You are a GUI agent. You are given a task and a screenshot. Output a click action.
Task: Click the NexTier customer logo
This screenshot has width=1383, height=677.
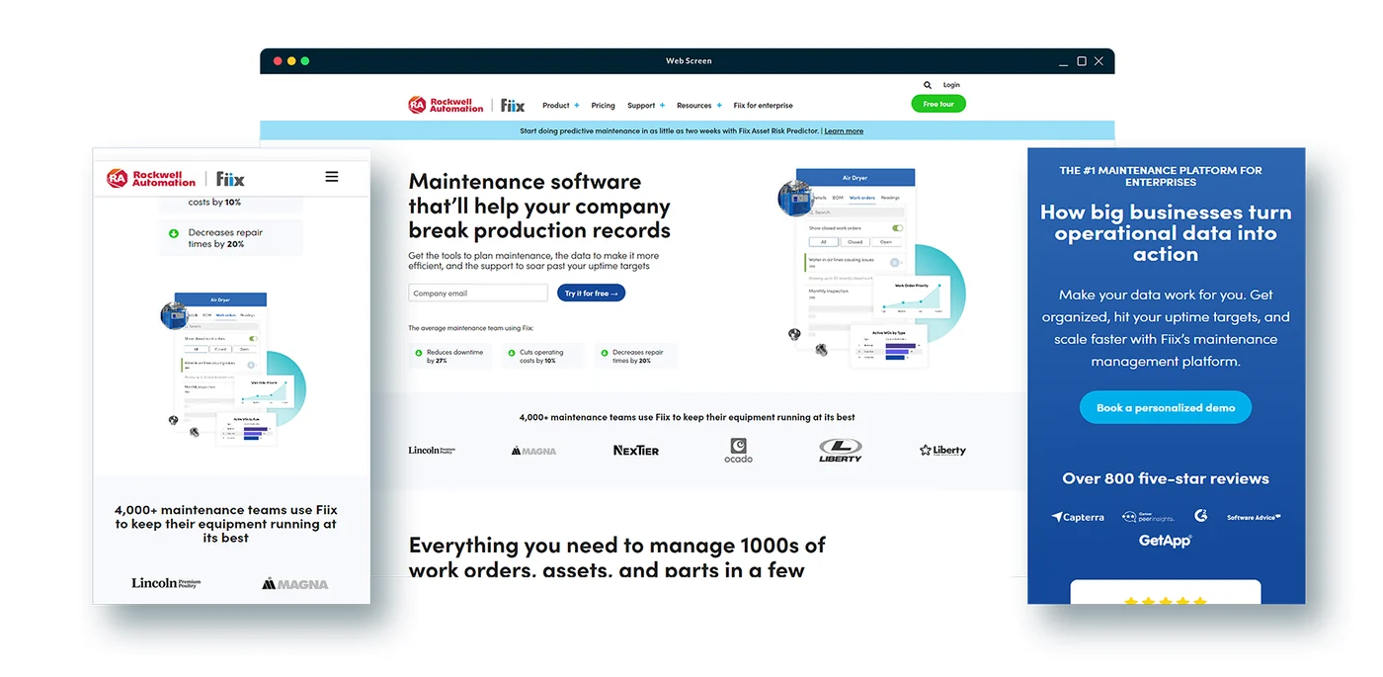click(x=636, y=451)
